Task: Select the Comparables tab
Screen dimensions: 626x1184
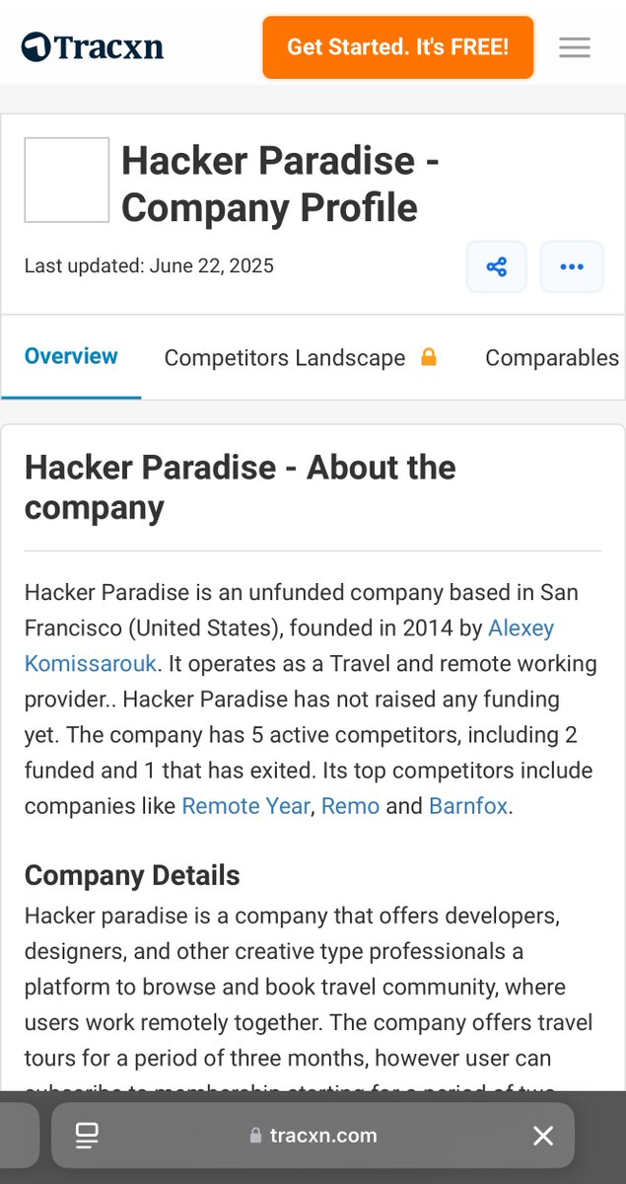Action: (552, 358)
